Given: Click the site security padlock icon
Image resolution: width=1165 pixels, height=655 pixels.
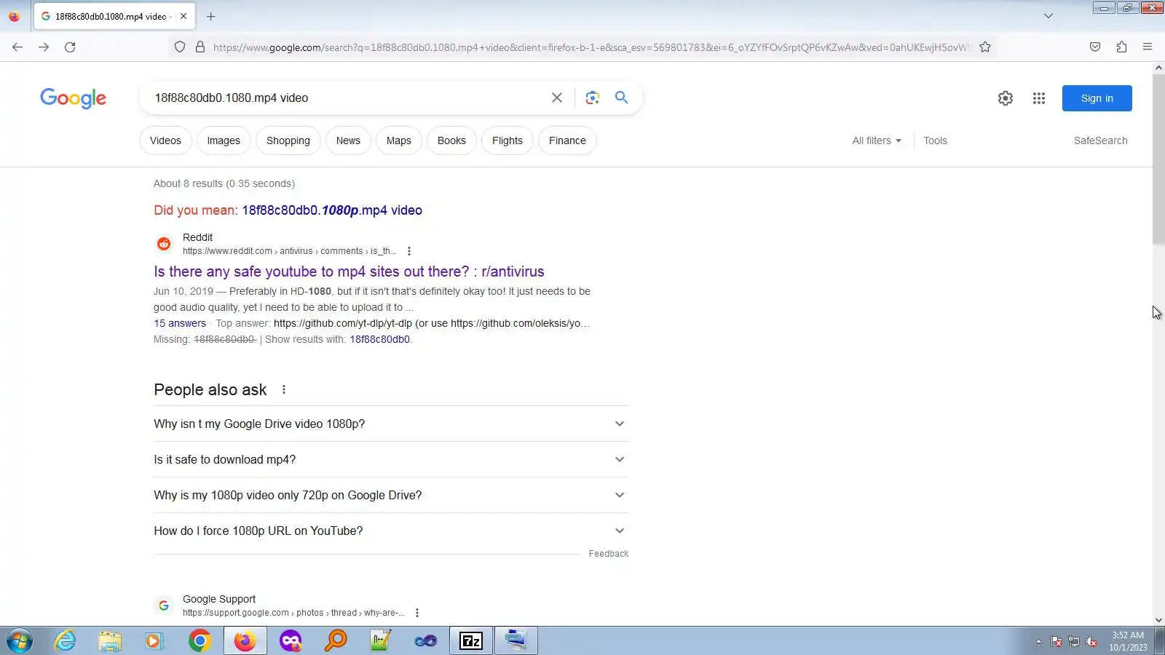Looking at the screenshot, I should [200, 47].
